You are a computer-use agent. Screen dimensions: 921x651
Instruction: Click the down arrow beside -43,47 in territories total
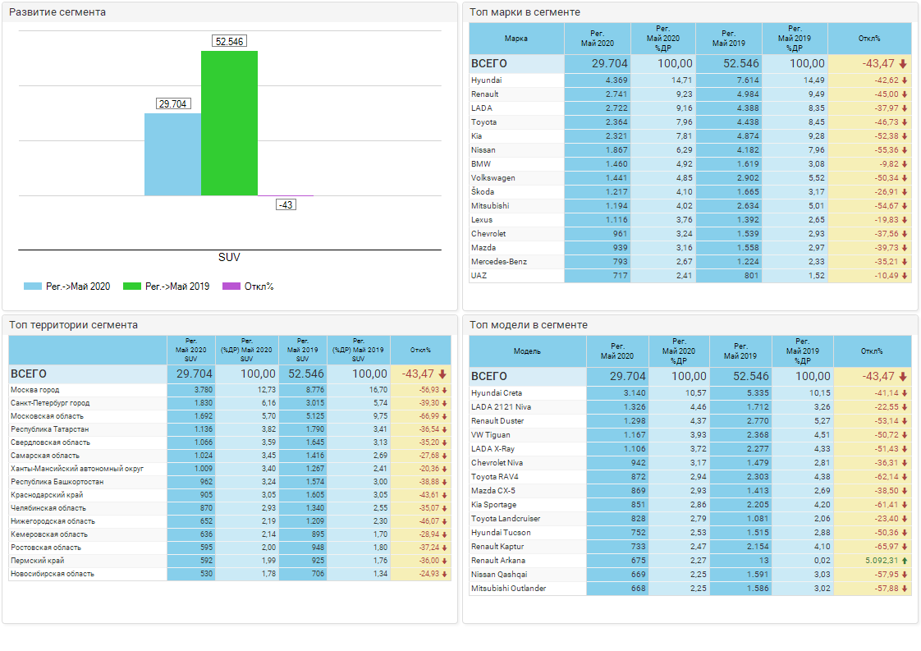442,374
